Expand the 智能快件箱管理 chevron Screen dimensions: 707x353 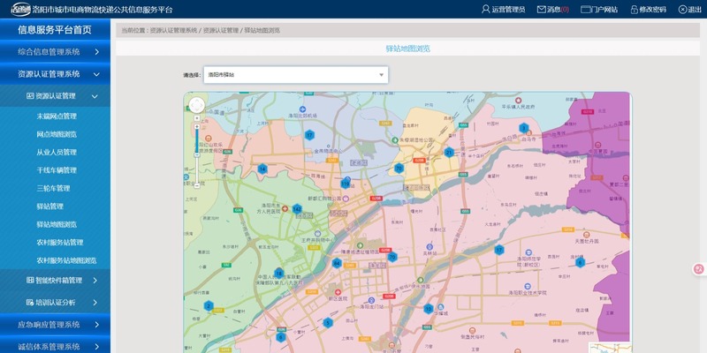(95, 281)
